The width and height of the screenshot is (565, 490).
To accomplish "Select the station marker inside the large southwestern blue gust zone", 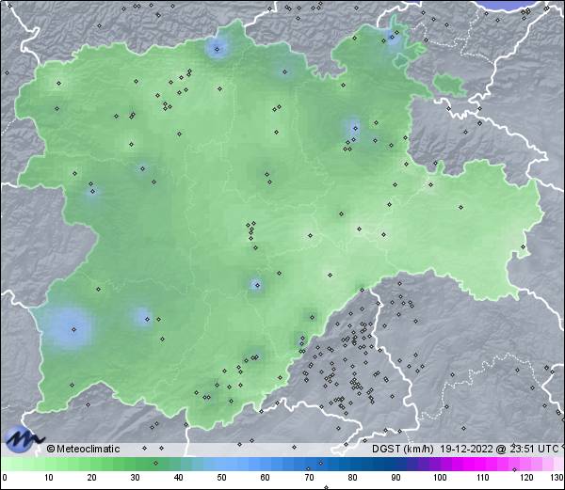I will [x=73, y=329].
